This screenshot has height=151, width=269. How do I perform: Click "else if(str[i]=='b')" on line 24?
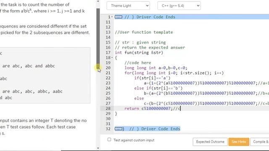158,88
